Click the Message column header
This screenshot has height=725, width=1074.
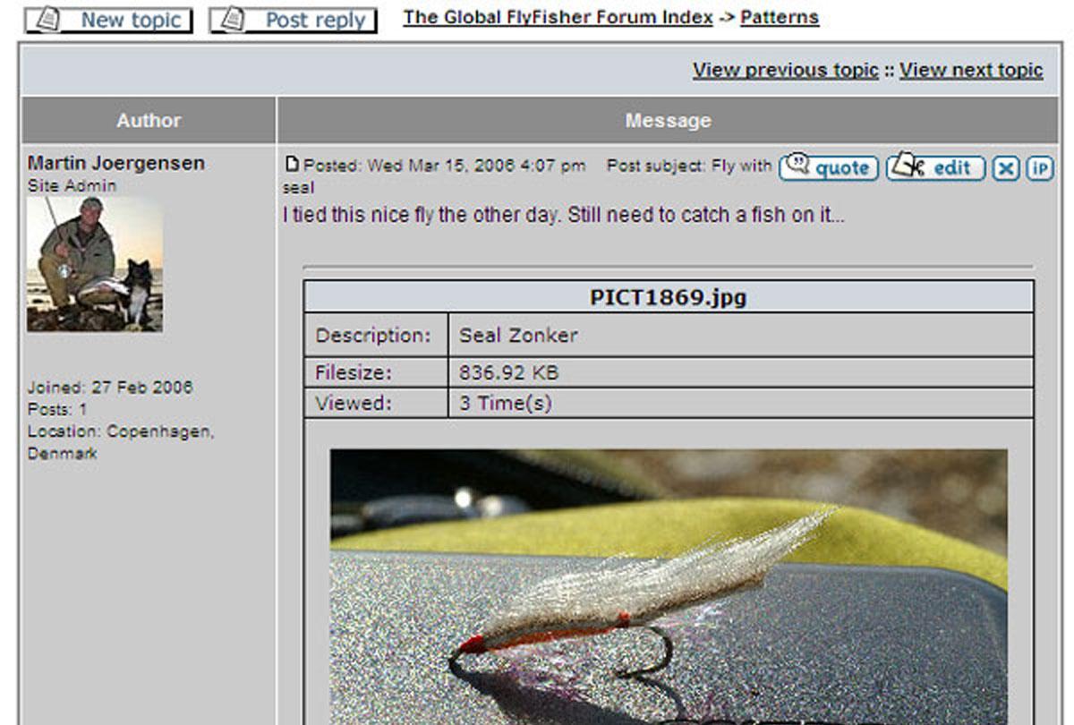[x=668, y=120]
